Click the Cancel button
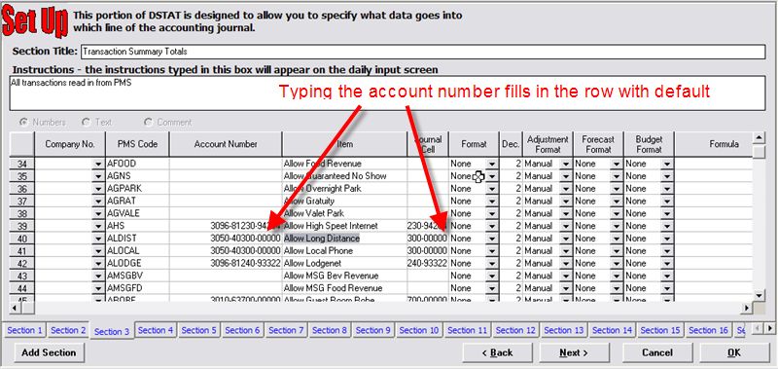The width and height of the screenshot is (778, 369). pos(657,352)
